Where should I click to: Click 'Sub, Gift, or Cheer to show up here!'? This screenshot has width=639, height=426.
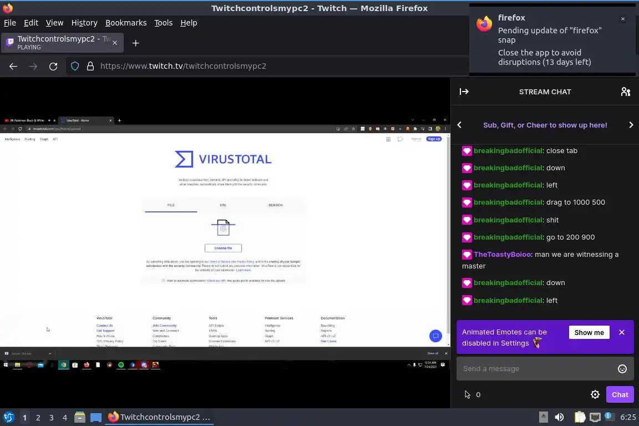tap(545, 125)
